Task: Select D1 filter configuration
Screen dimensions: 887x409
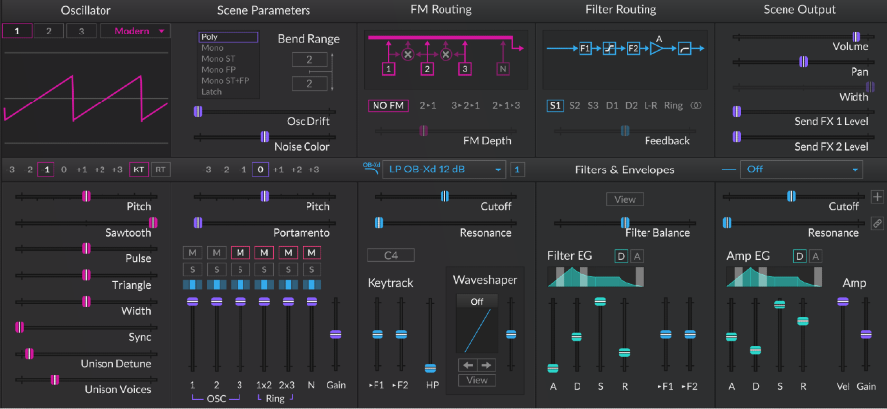Action: point(611,105)
